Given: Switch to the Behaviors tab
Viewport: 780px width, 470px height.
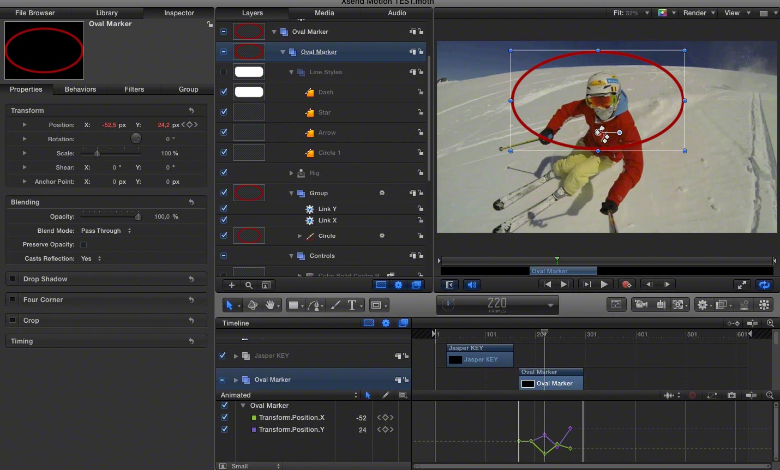Looking at the screenshot, I should (x=80, y=89).
